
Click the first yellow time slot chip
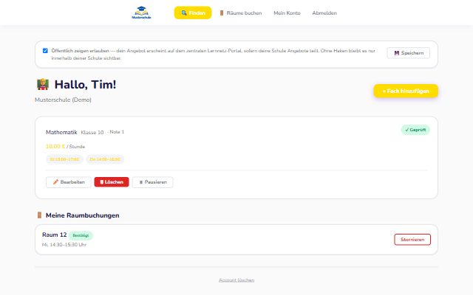click(x=64, y=159)
